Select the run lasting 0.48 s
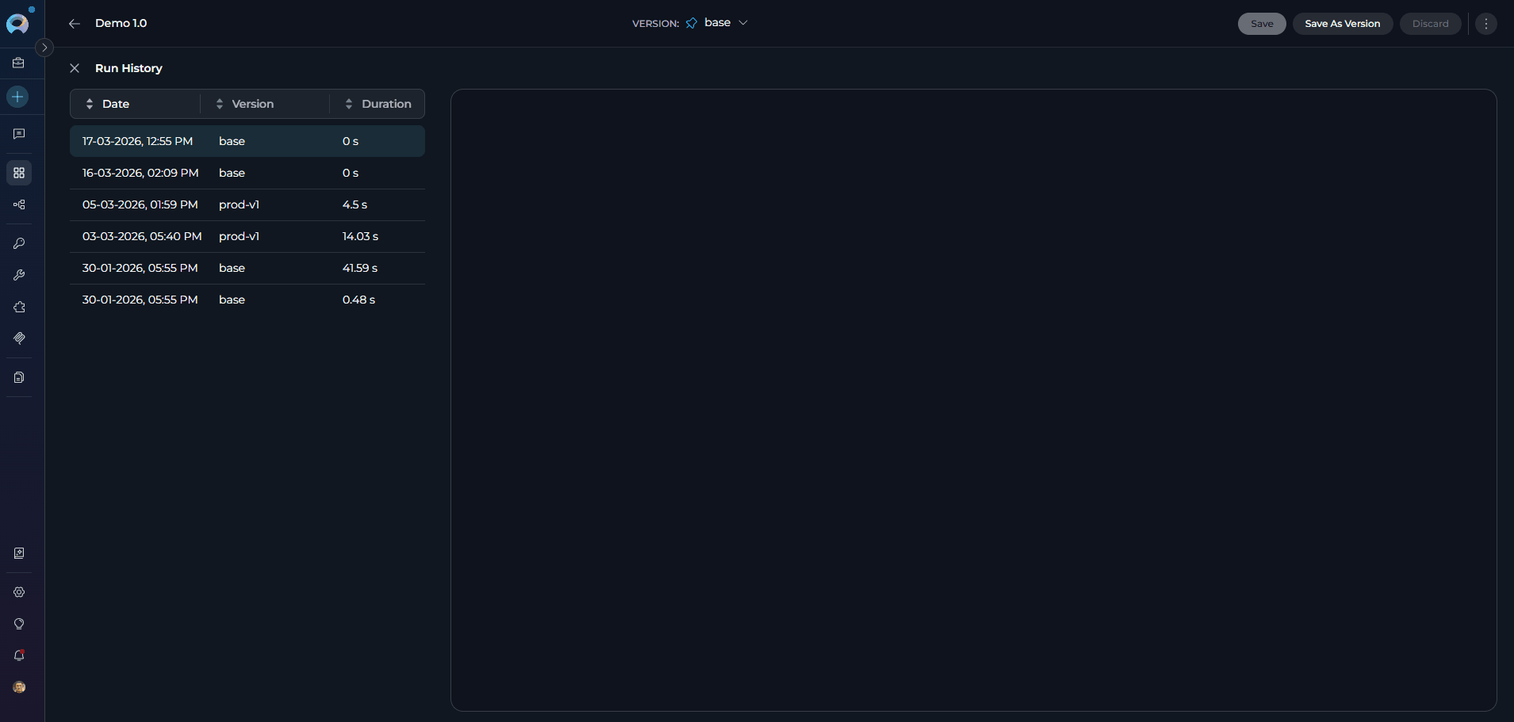 [247, 300]
